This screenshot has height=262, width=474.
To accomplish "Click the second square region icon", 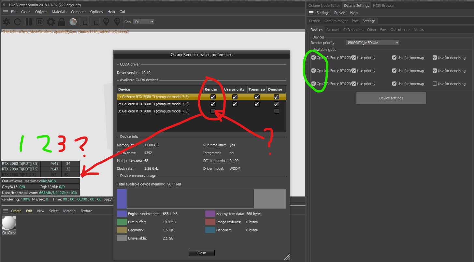I will click(95, 22).
